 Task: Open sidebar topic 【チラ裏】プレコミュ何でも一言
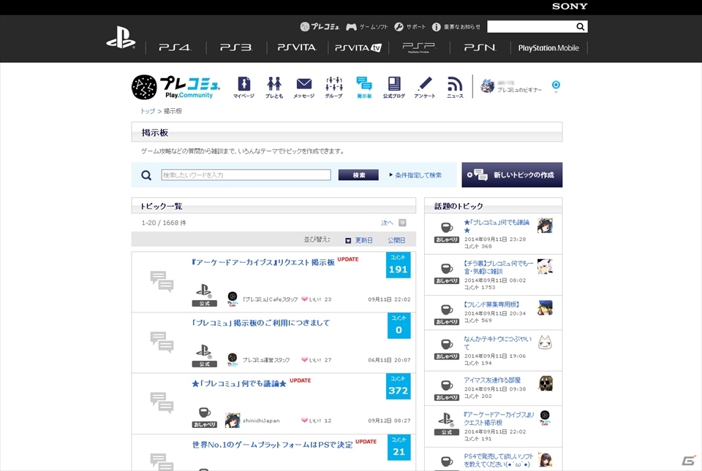[x=498, y=267]
